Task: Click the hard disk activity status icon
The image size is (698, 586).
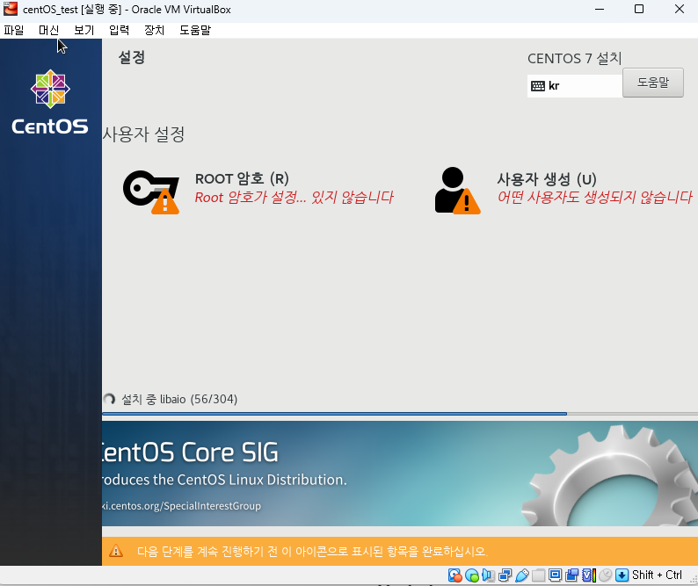Action: point(454,575)
